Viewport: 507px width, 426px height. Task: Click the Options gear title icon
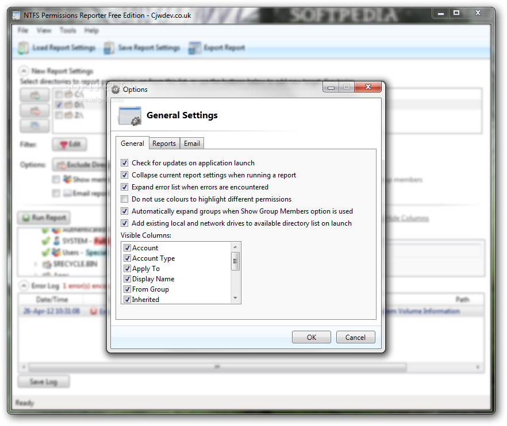pyautogui.click(x=116, y=90)
